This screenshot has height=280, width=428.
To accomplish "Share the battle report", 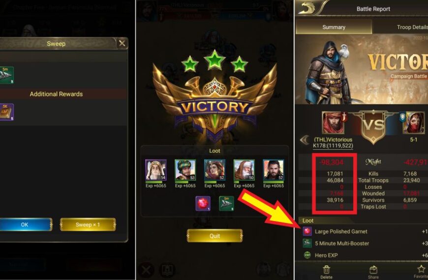I will (x=373, y=272).
